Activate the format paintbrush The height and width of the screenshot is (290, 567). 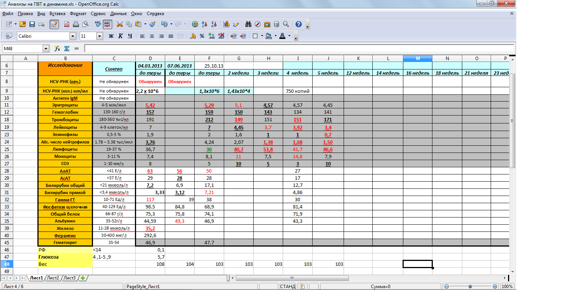click(x=152, y=24)
